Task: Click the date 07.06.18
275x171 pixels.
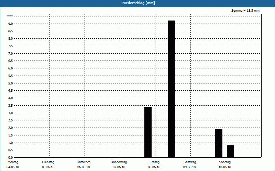Action: [x=119, y=167]
